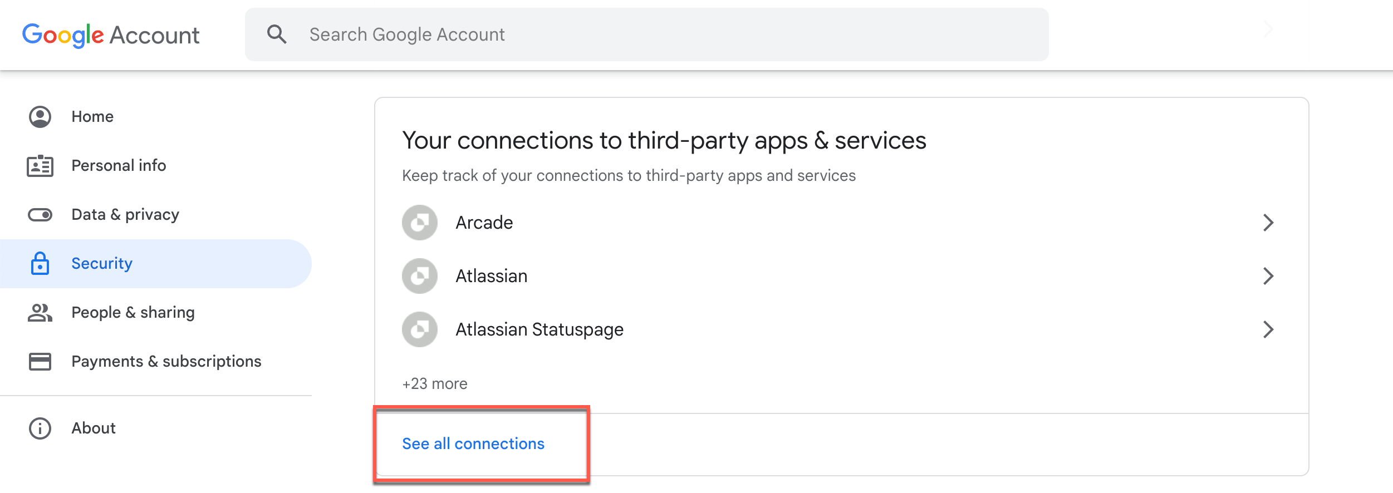This screenshot has height=493, width=1393.
Task: Click the Data & privacy toggle icon
Action: coord(40,215)
